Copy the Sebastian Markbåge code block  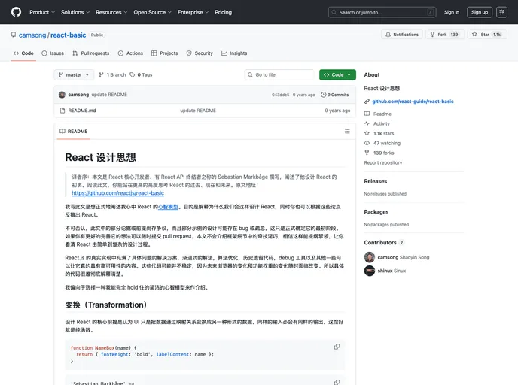(337, 382)
